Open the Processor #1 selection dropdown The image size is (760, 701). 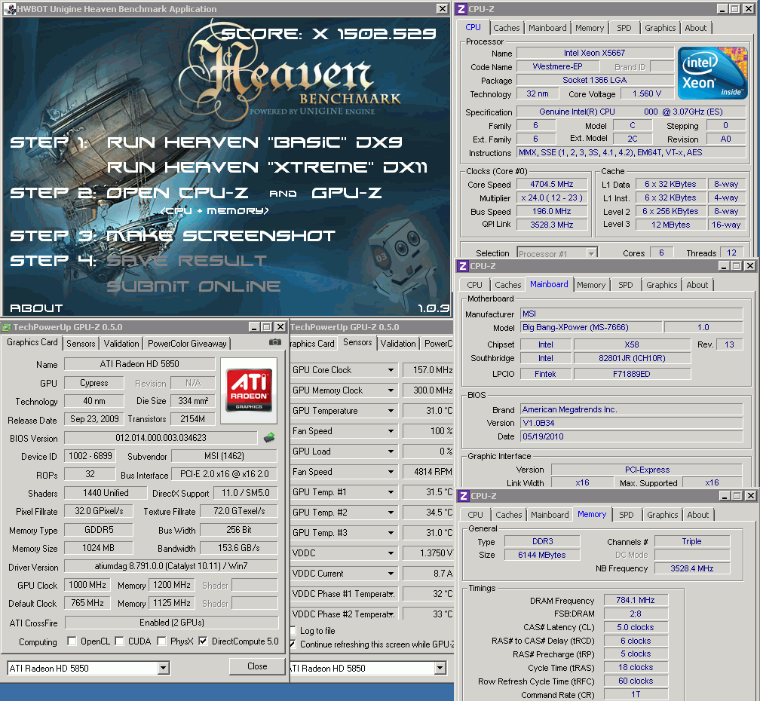pos(591,253)
